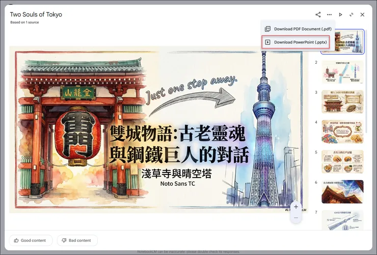
Task: Click the thumbnail panel scrollbar
Action: point(366,82)
